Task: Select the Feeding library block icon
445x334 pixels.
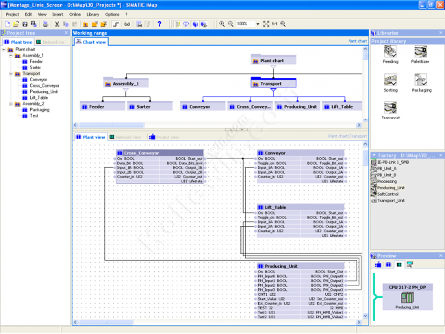Action: tap(390, 51)
